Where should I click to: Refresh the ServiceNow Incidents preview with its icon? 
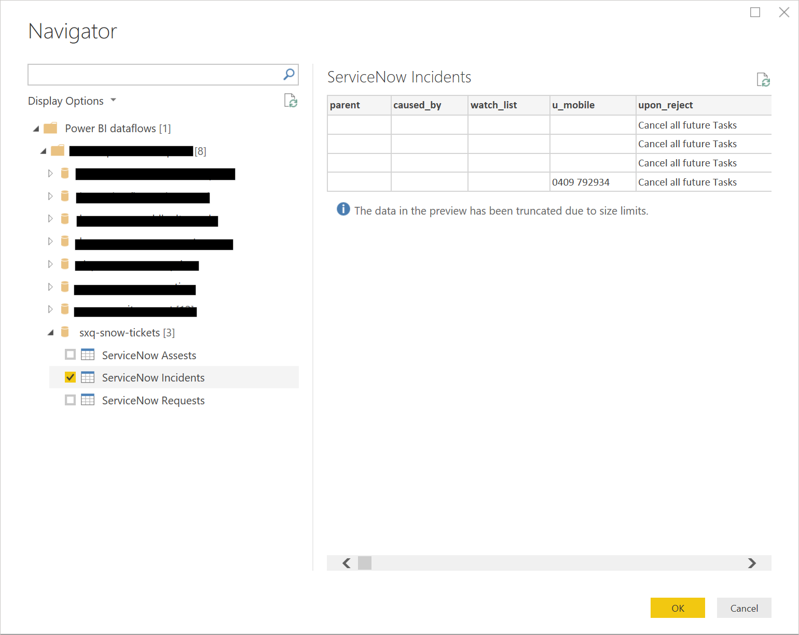click(763, 80)
